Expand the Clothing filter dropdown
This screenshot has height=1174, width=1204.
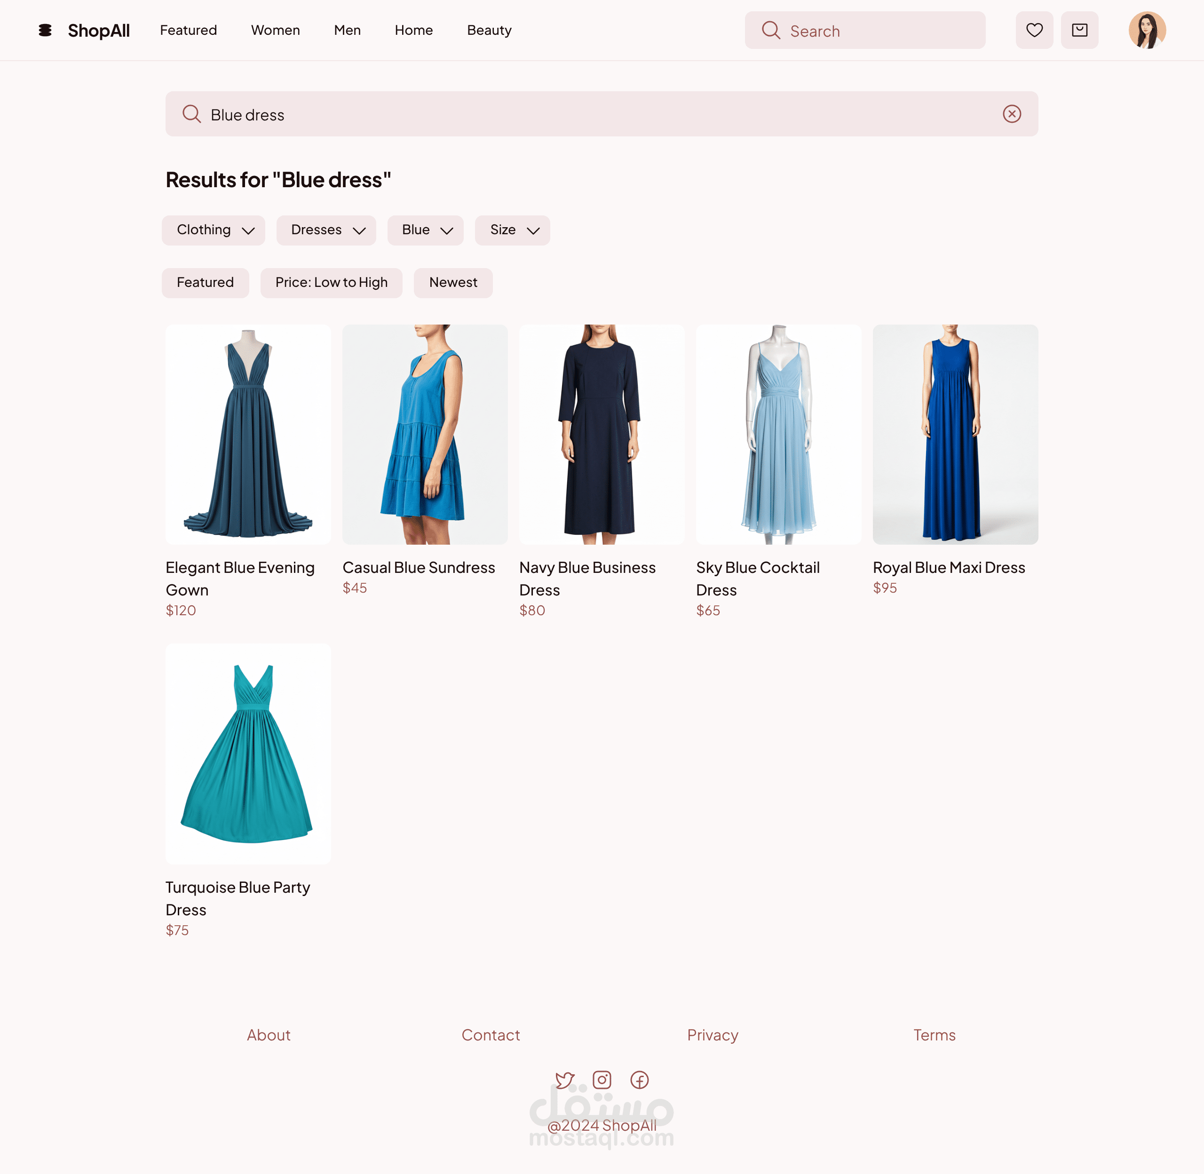tap(214, 230)
